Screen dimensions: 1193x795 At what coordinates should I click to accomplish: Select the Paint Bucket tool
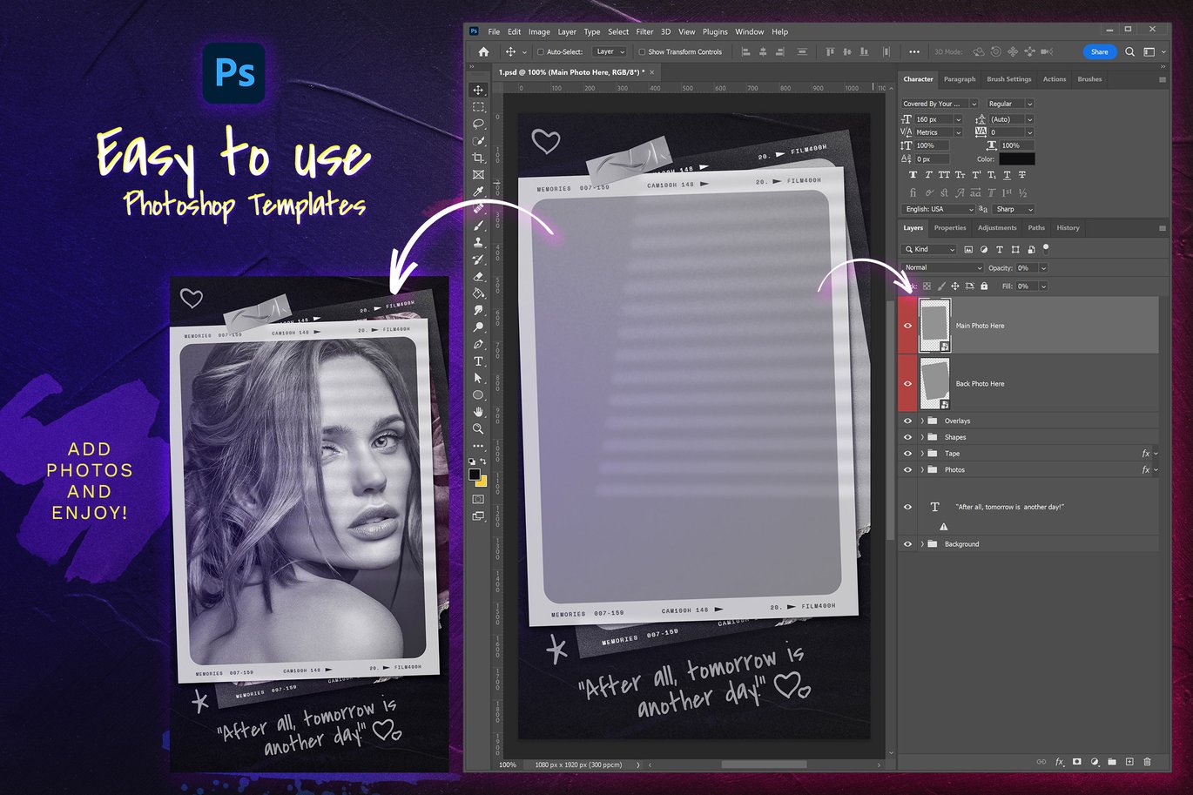tap(478, 293)
